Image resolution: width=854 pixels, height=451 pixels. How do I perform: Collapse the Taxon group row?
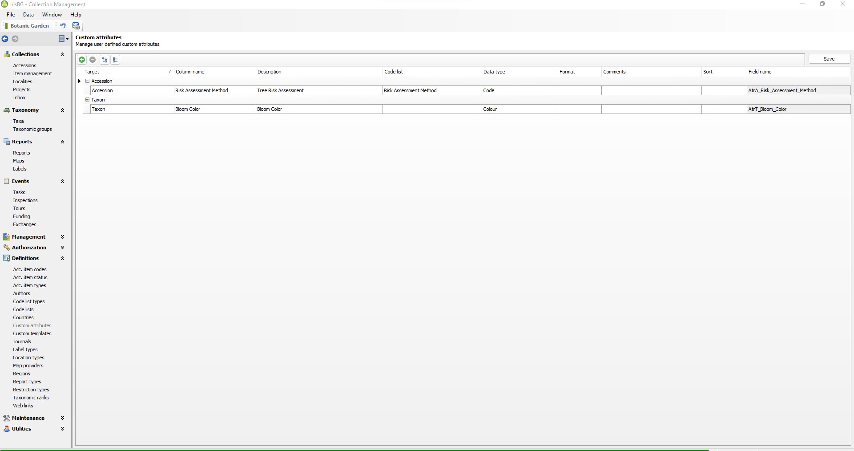(x=87, y=100)
